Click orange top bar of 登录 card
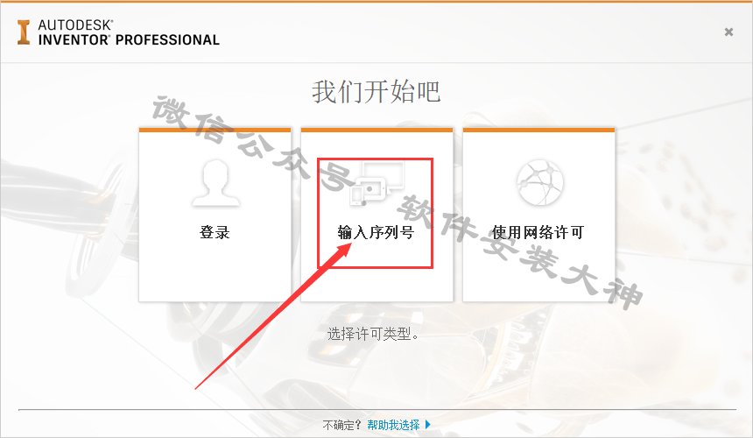The image size is (753, 438). pos(215,130)
